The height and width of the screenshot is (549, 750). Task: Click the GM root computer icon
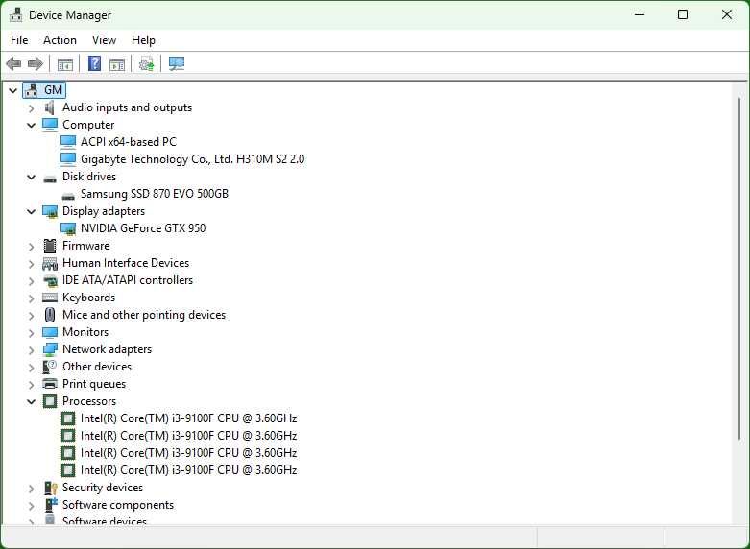click(x=32, y=90)
